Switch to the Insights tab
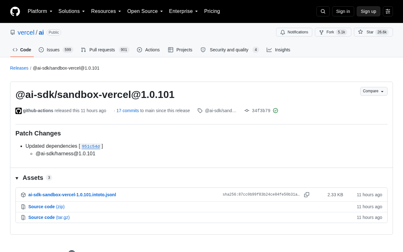The height and width of the screenshot is (252, 403). click(278, 50)
